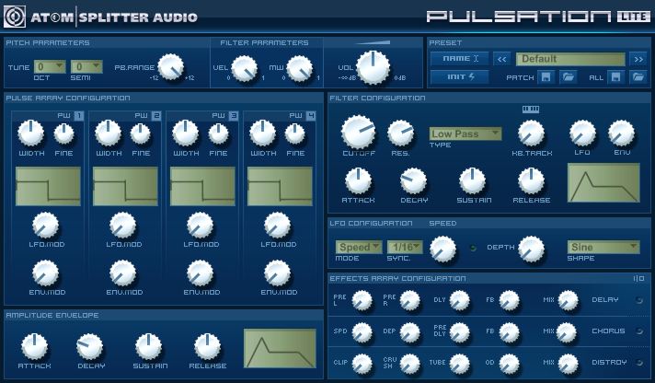The width and height of the screenshot is (655, 383).
Task: Click the LFO SPEED knob
Action: pyautogui.click(x=442, y=250)
